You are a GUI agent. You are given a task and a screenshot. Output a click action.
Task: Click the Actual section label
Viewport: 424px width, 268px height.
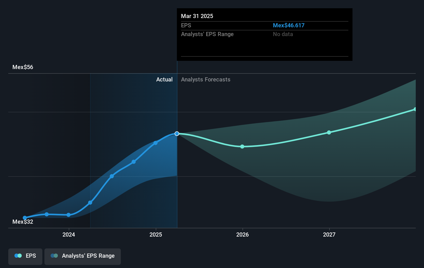click(164, 79)
